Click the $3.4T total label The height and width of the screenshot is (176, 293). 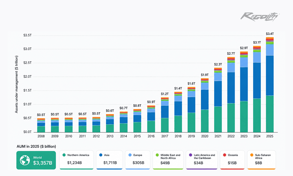pos(270,34)
